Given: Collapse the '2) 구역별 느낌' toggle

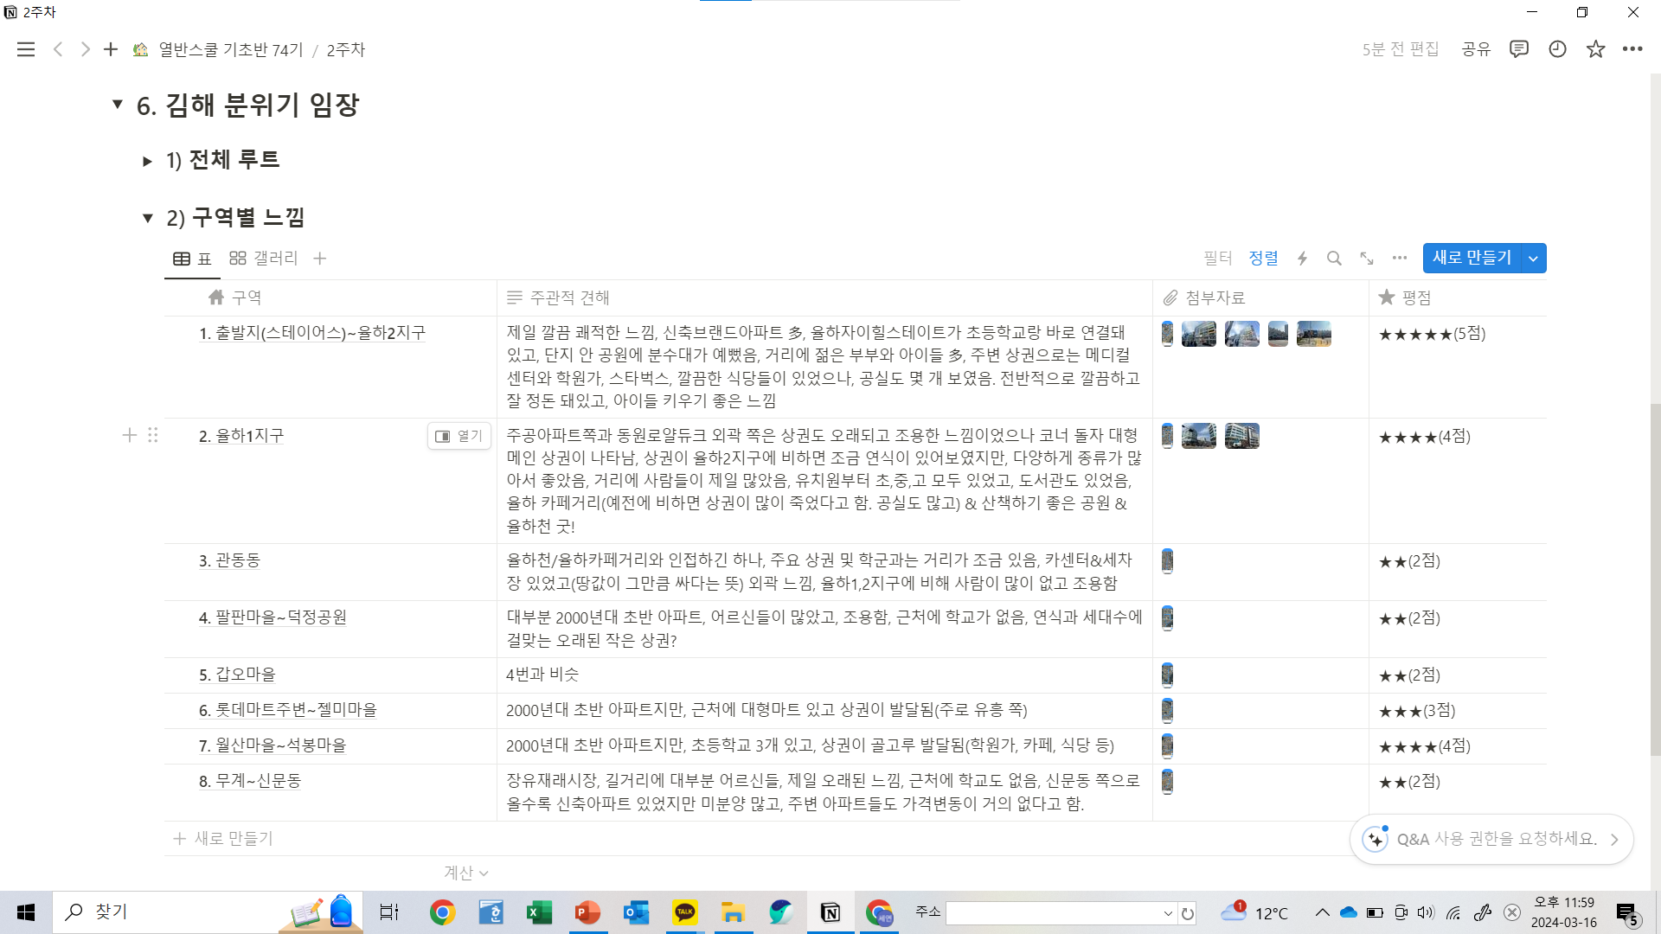Looking at the screenshot, I should (147, 218).
